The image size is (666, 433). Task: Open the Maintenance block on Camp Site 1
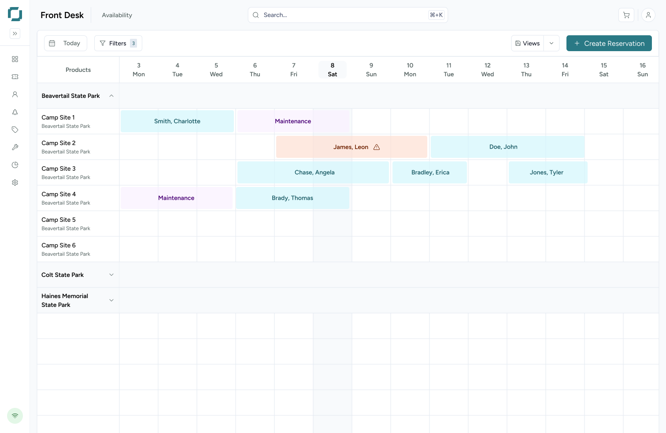click(293, 121)
